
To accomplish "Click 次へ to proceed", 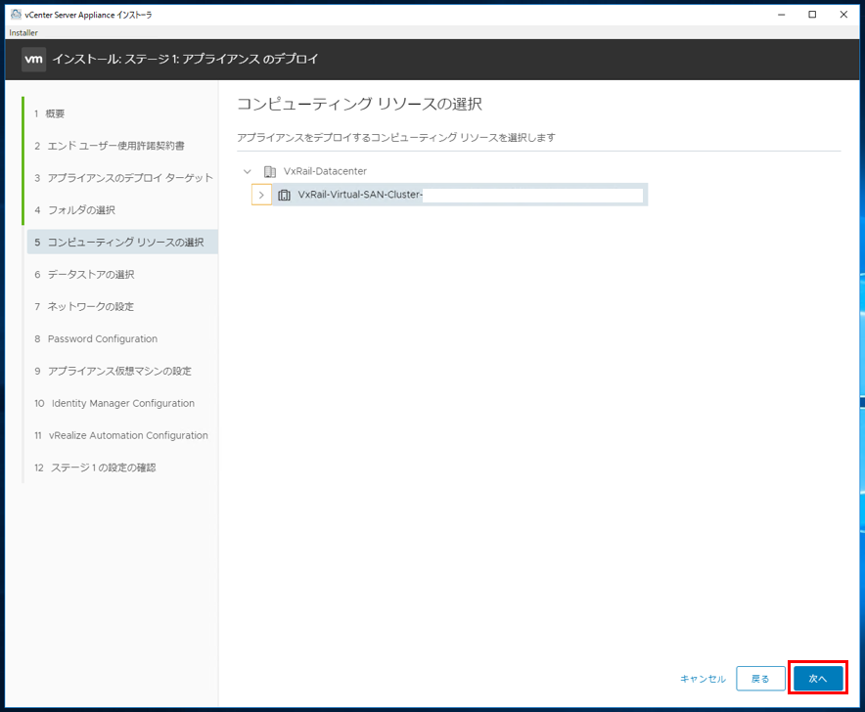I will [x=817, y=678].
